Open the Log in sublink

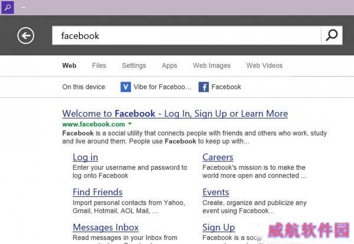pos(86,157)
